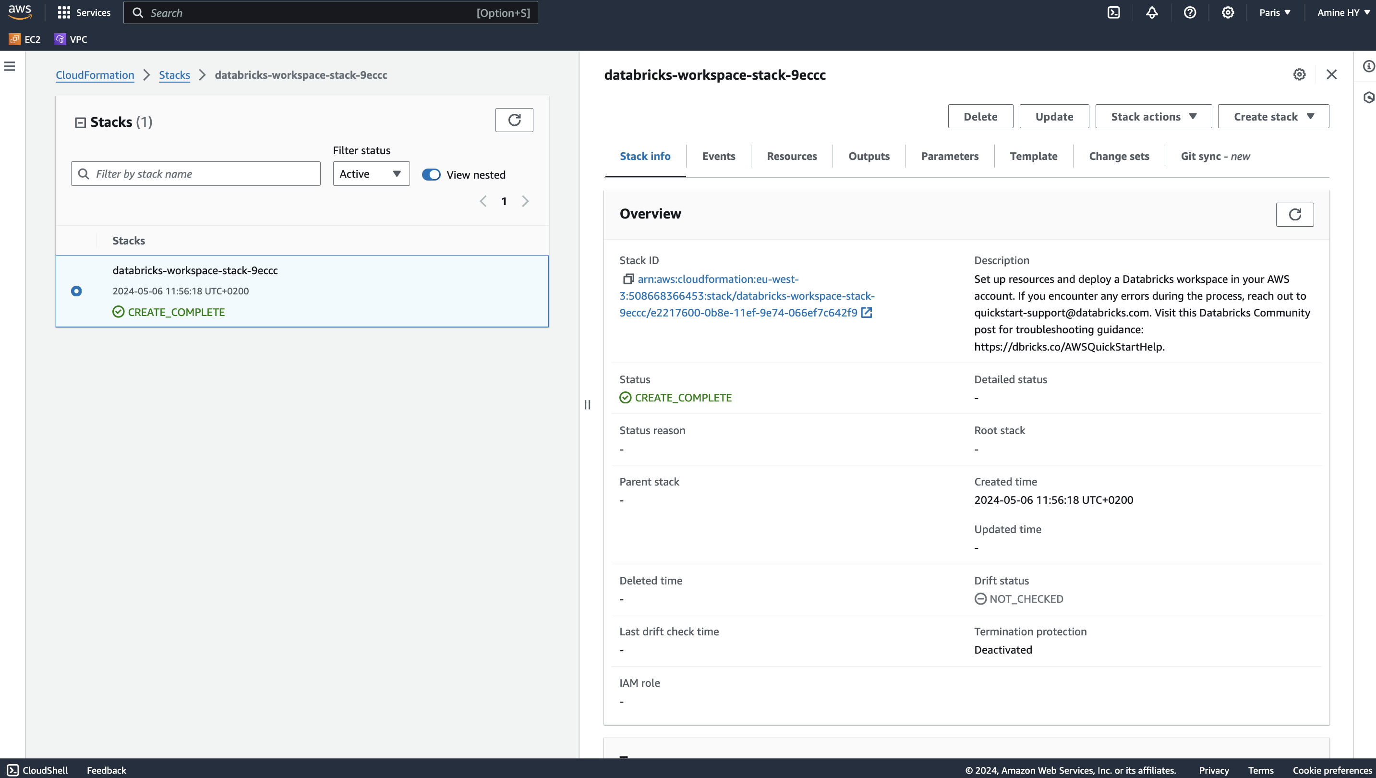Open the Filter status Active dropdown

[x=371, y=174]
